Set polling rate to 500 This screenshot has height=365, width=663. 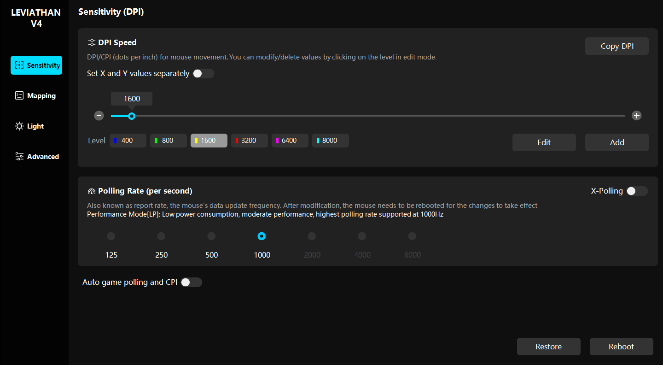click(x=211, y=236)
